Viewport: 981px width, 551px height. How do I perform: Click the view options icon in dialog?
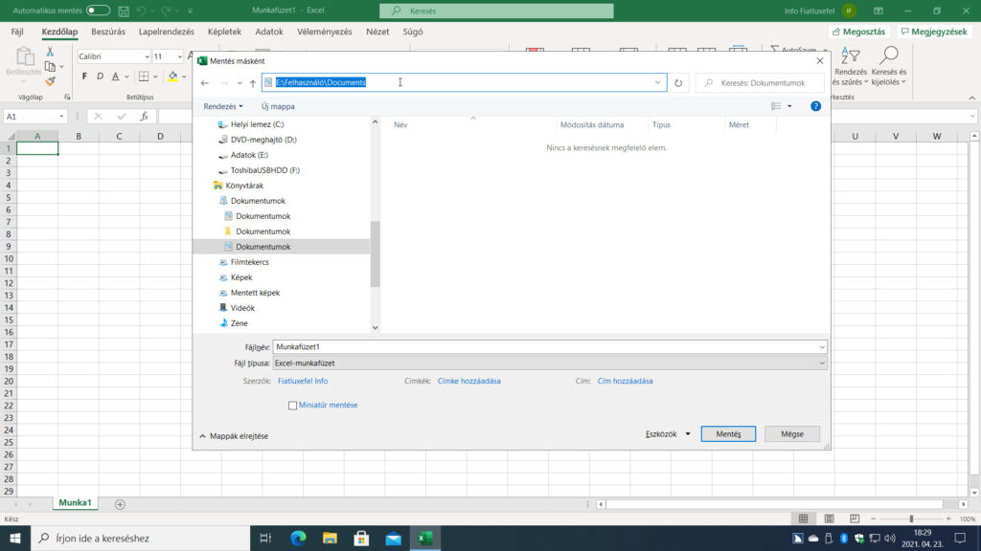pos(776,107)
